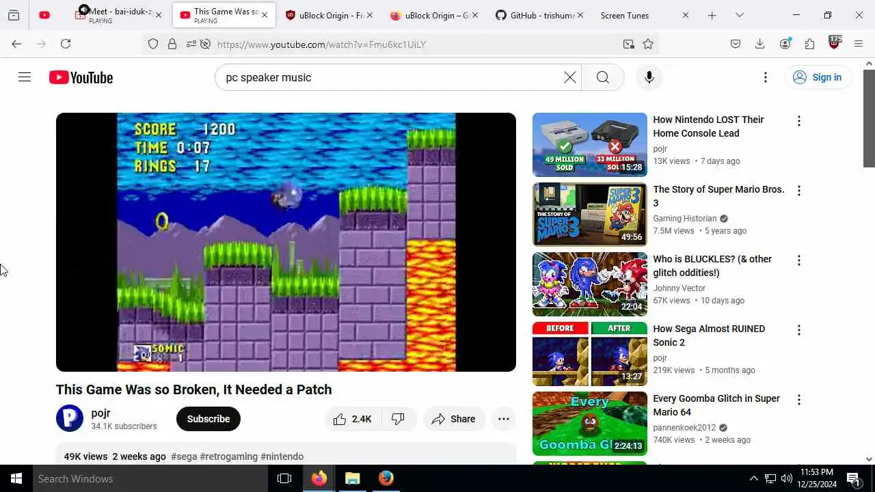Open pojr channel name link
875x492 pixels.
coord(100,413)
